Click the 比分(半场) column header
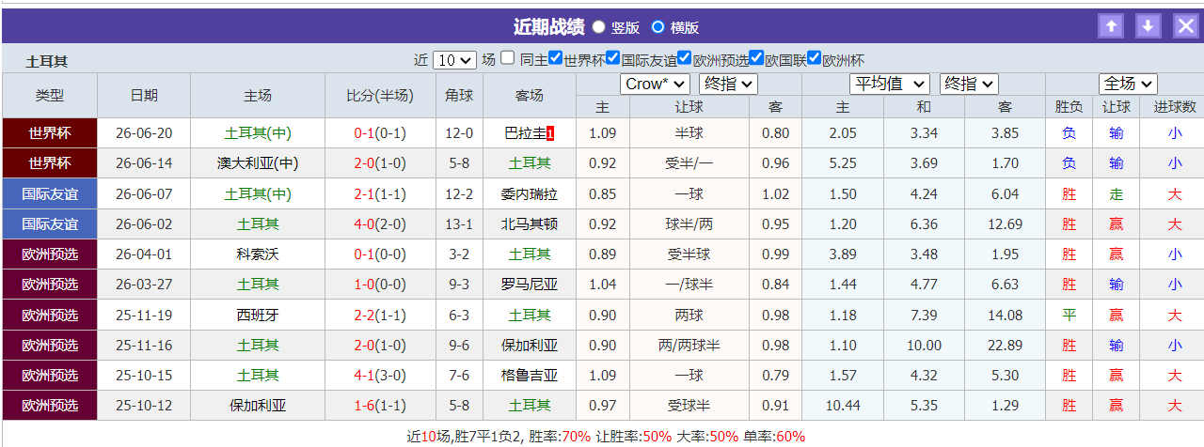Image resolution: width=1204 pixels, height=447 pixels. coord(380,96)
